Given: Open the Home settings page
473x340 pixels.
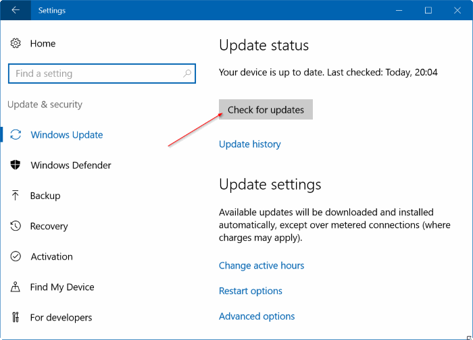Looking at the screenshot, I should tap(43, 43).
